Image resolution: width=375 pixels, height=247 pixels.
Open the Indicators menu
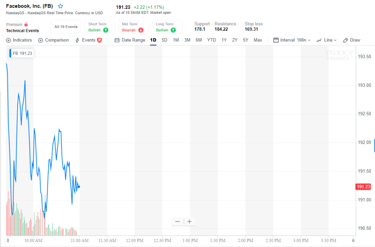(x=19, y=40)
